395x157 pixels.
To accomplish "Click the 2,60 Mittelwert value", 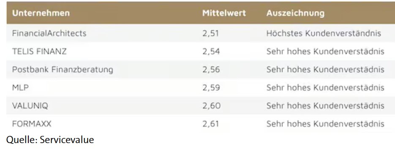I will point(211,106).
